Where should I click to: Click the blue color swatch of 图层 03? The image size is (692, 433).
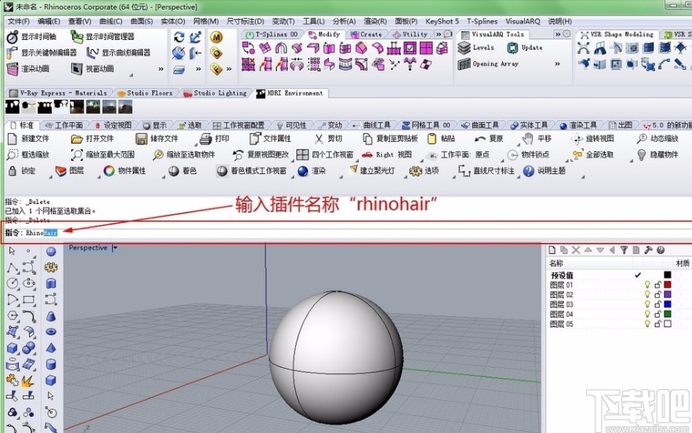coord(667,304)
